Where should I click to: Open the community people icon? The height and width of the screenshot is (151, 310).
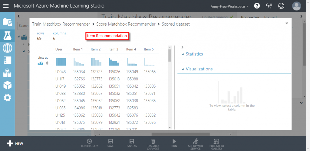pyautogui.click(x=269, y=6)
